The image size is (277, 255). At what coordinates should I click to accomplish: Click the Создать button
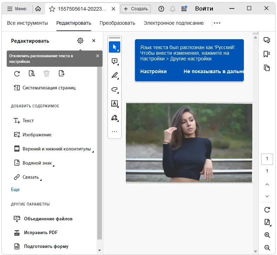[x=136, y=9]
